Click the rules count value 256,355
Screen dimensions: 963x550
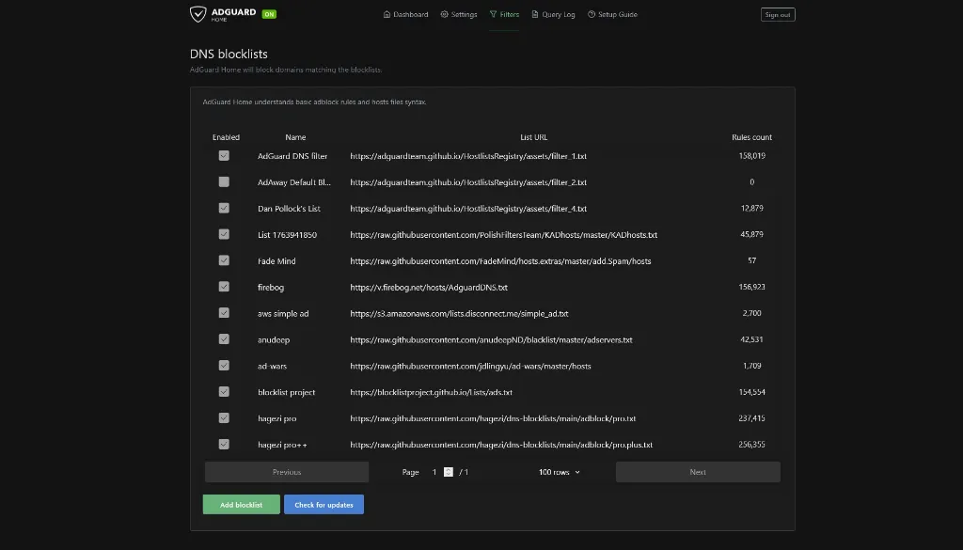pos(751,445)
